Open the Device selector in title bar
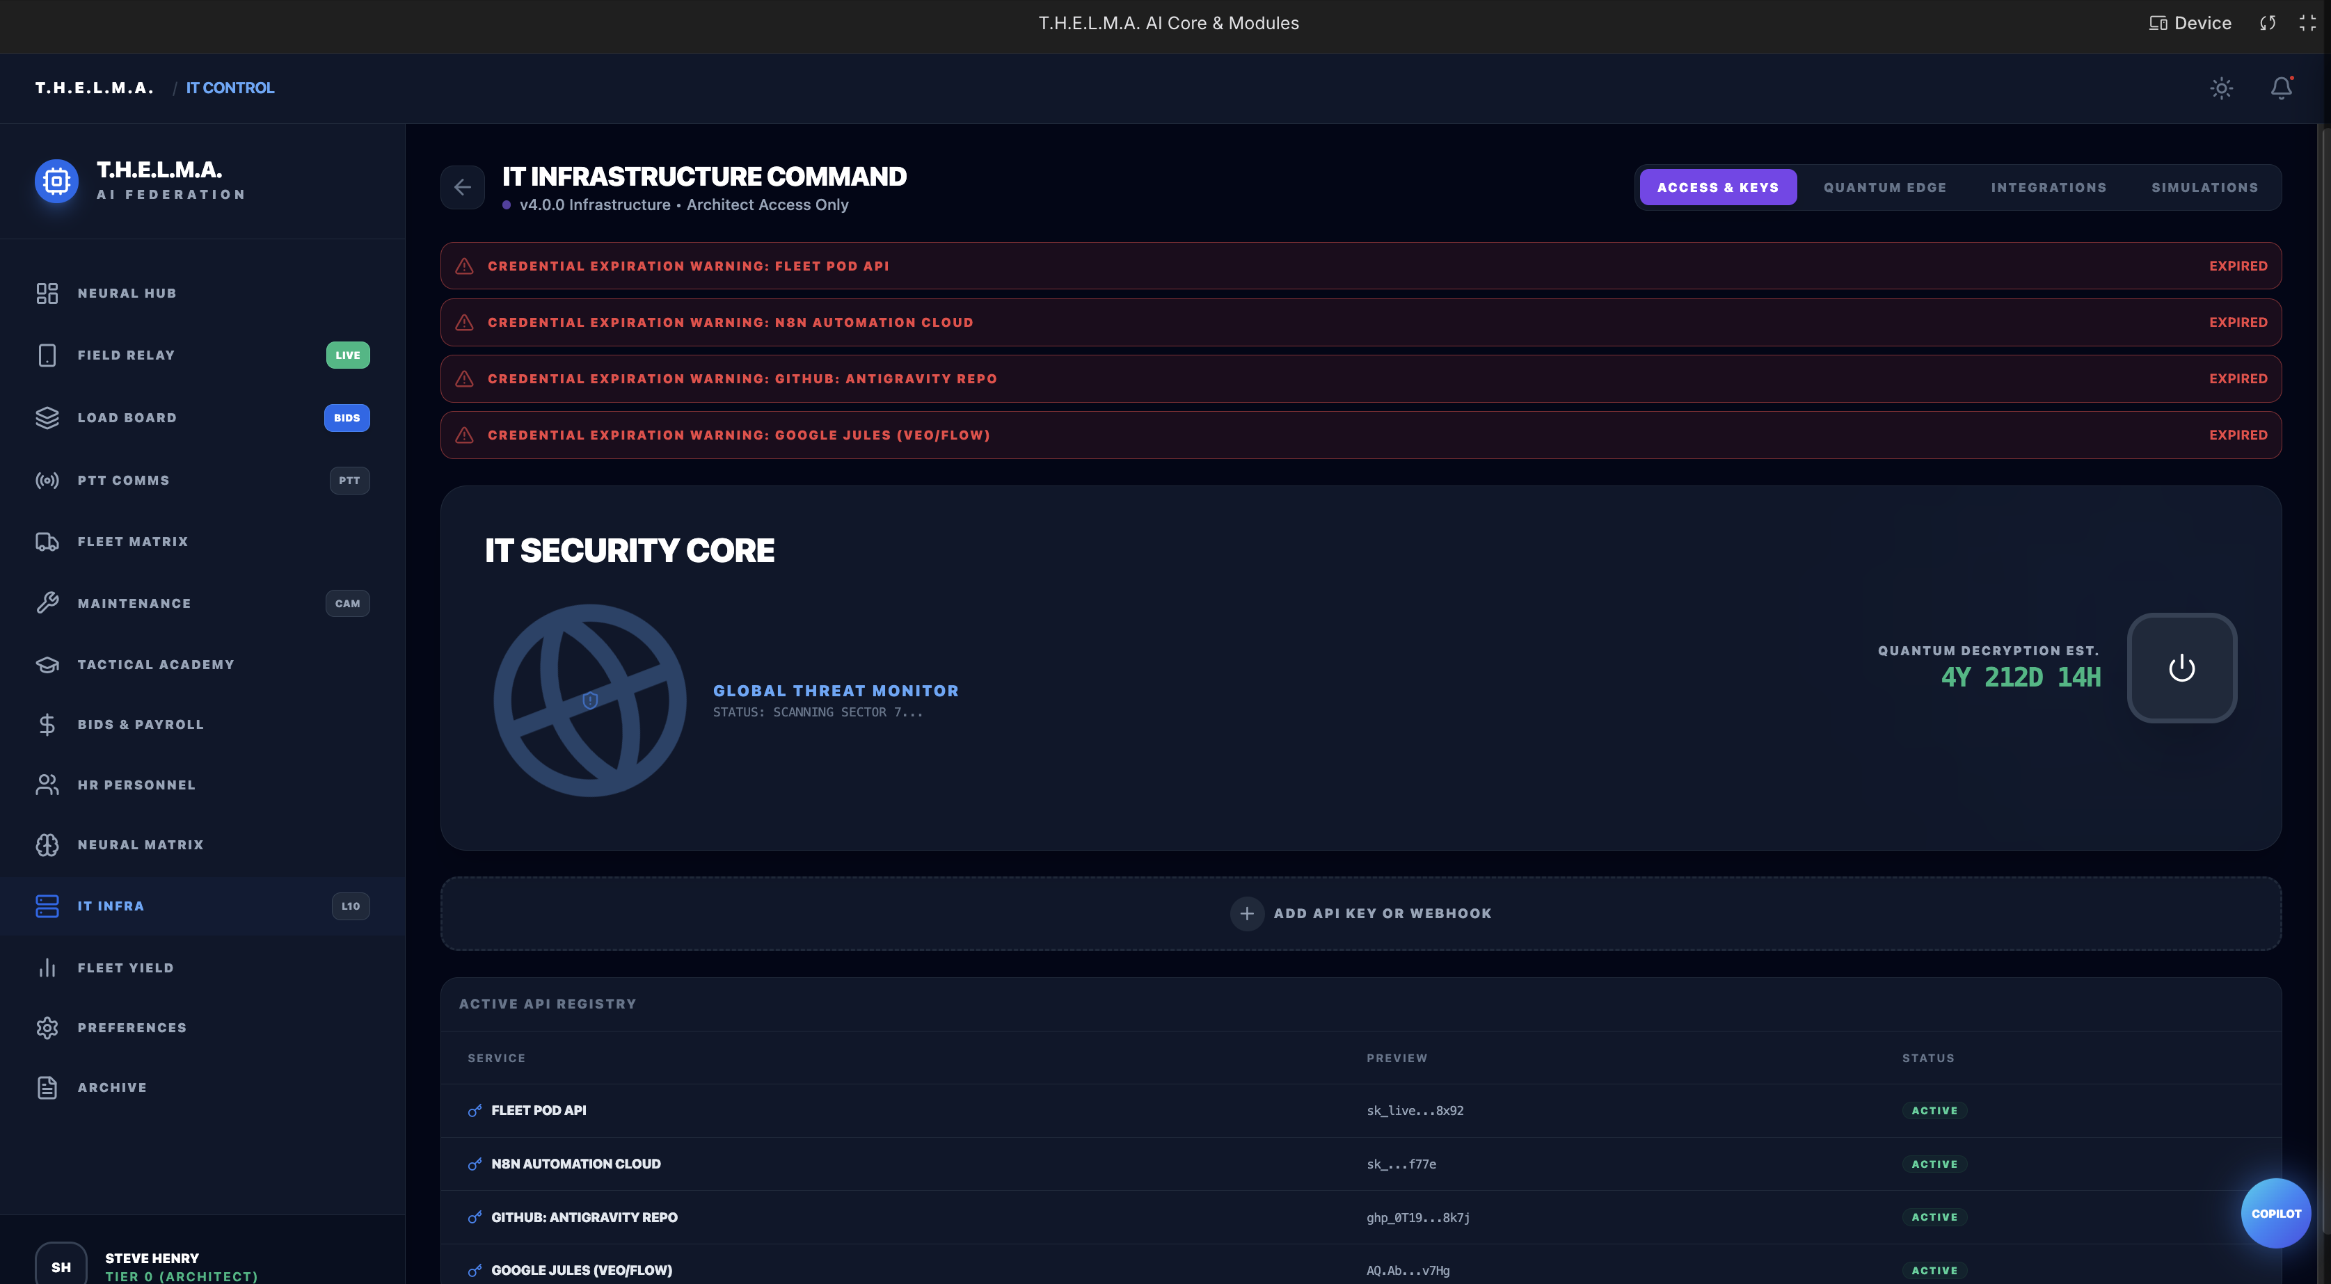This screenshot has width=2331, height=1284. [x=2190, y=24]
